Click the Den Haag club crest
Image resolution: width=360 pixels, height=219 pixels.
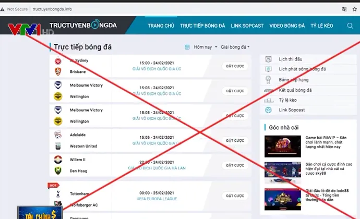click(58, 171)
